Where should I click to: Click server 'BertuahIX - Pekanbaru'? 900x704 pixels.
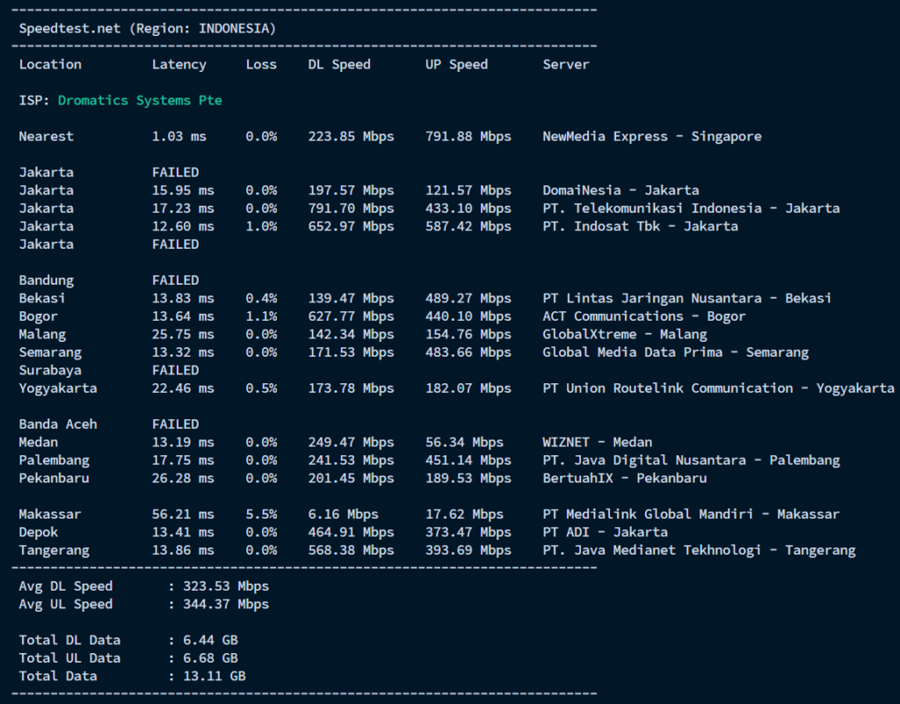pos(625,478)
